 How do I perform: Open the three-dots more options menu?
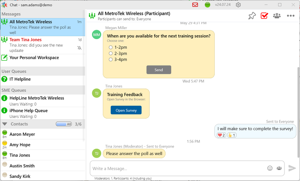290,16
